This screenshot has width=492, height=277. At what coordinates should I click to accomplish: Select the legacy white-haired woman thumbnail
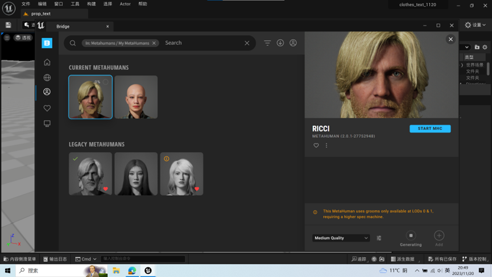(181, 174)
